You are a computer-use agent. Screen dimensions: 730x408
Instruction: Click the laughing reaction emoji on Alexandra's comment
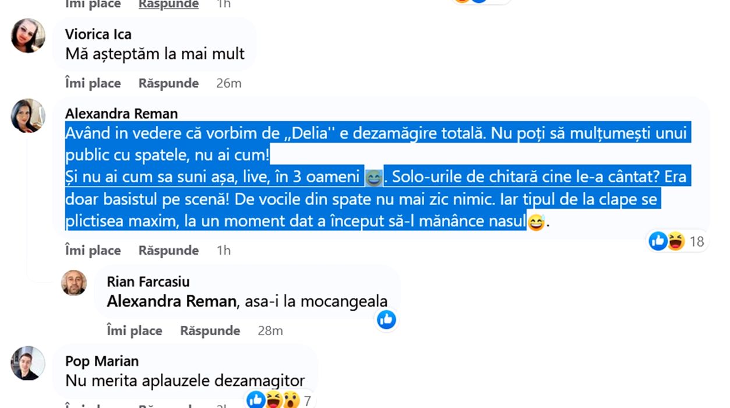coord(675,241)
